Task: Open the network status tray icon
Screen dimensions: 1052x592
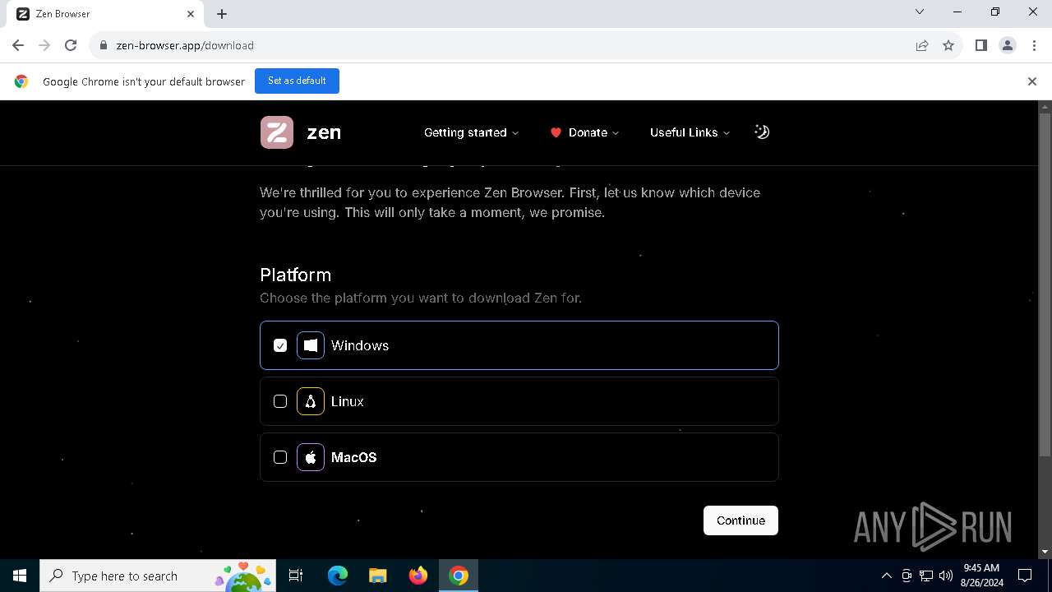Action: click(x=926, y=576)
